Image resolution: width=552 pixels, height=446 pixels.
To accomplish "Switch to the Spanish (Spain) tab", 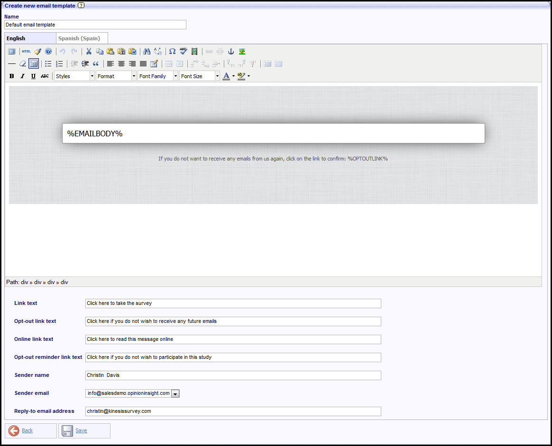I will point(82,38).
